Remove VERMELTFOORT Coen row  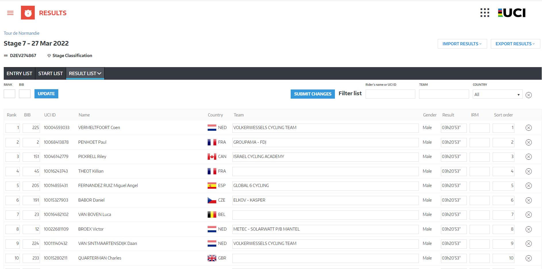[529, 128]
